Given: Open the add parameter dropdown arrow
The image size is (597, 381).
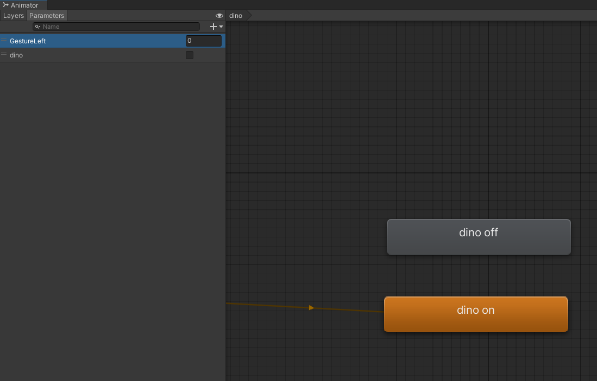Looking at the screenshot, I should point(221,27).
